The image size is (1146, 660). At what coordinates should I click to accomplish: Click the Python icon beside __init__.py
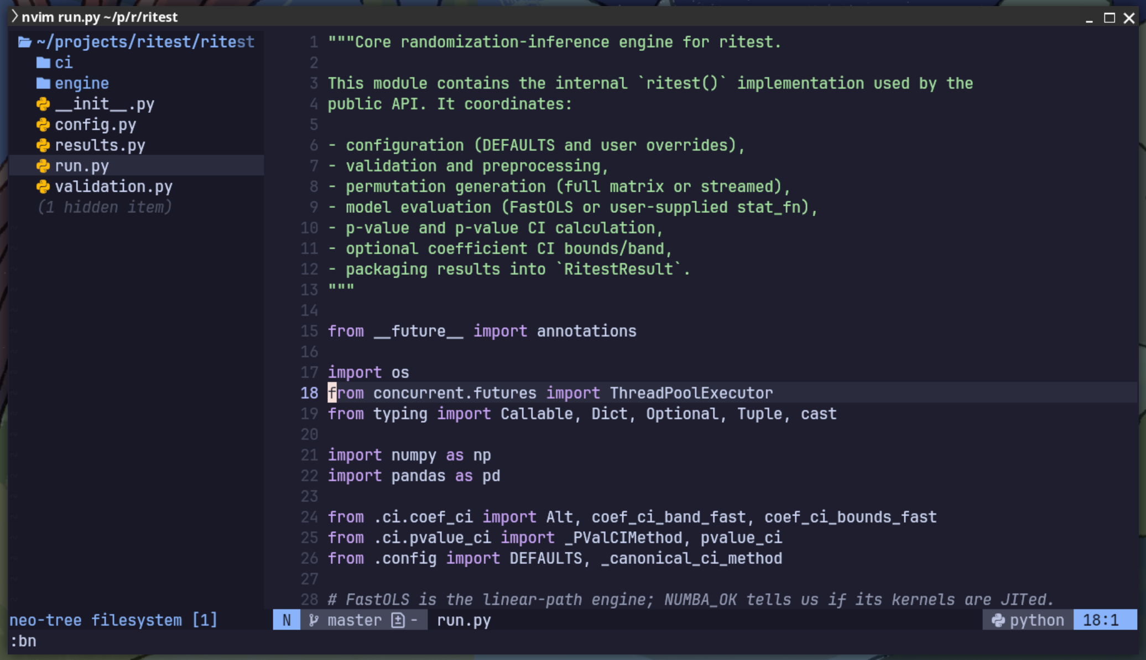click(44, 103)
